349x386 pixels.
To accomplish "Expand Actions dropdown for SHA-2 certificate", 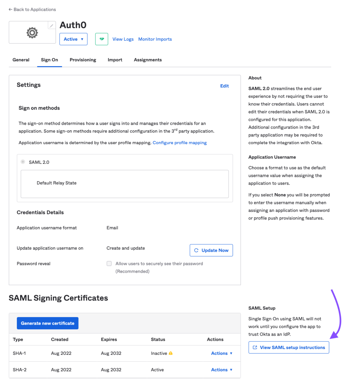I will tap(222, 370).
